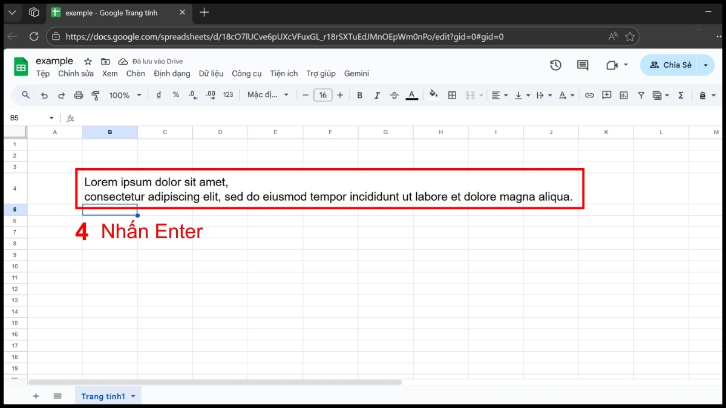Viewport: 726px width, 408px height.
Task: Open the Gemini menu item
Action: (356, 73)
